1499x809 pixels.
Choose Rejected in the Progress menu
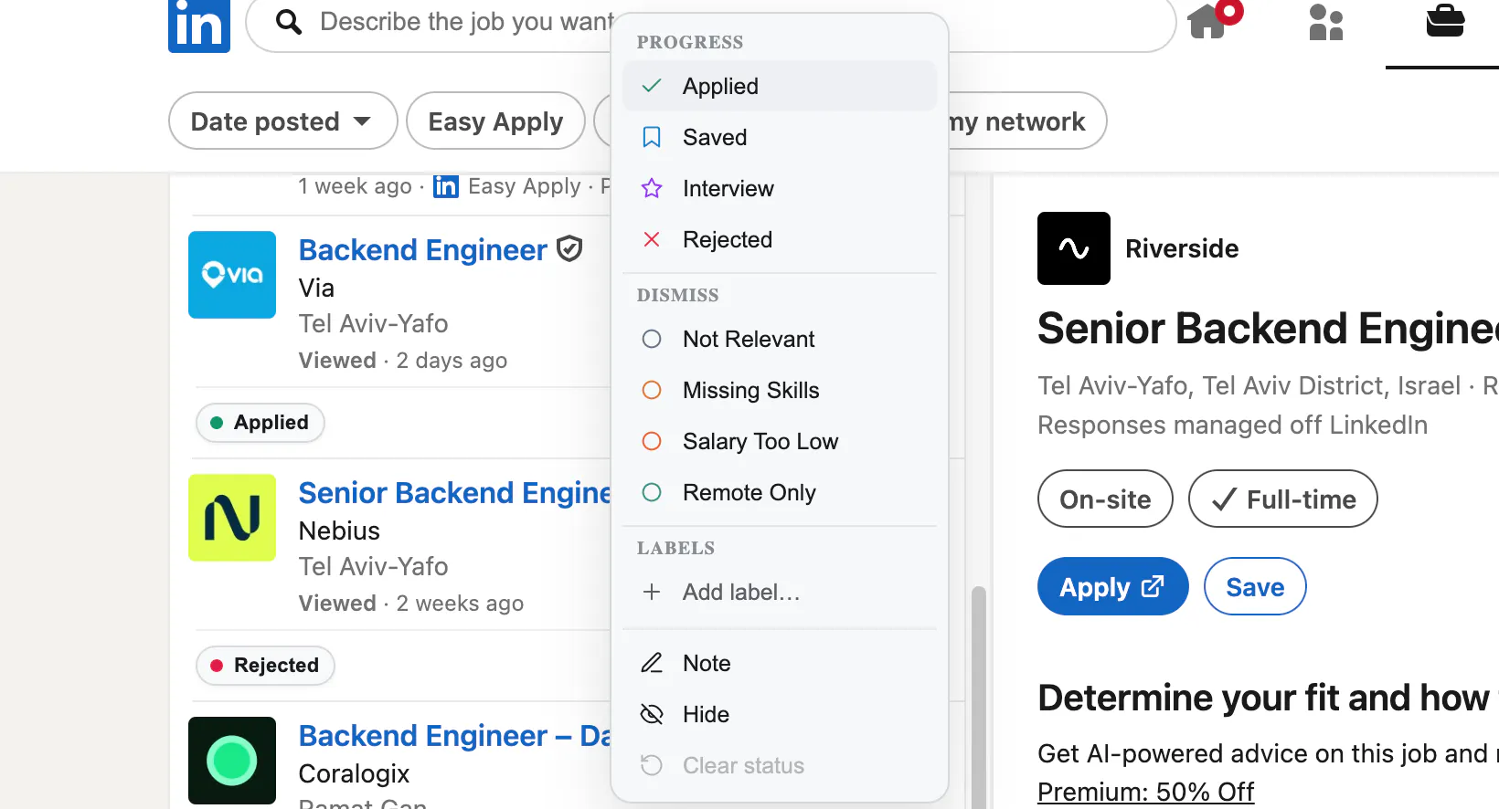coord(780,239)
